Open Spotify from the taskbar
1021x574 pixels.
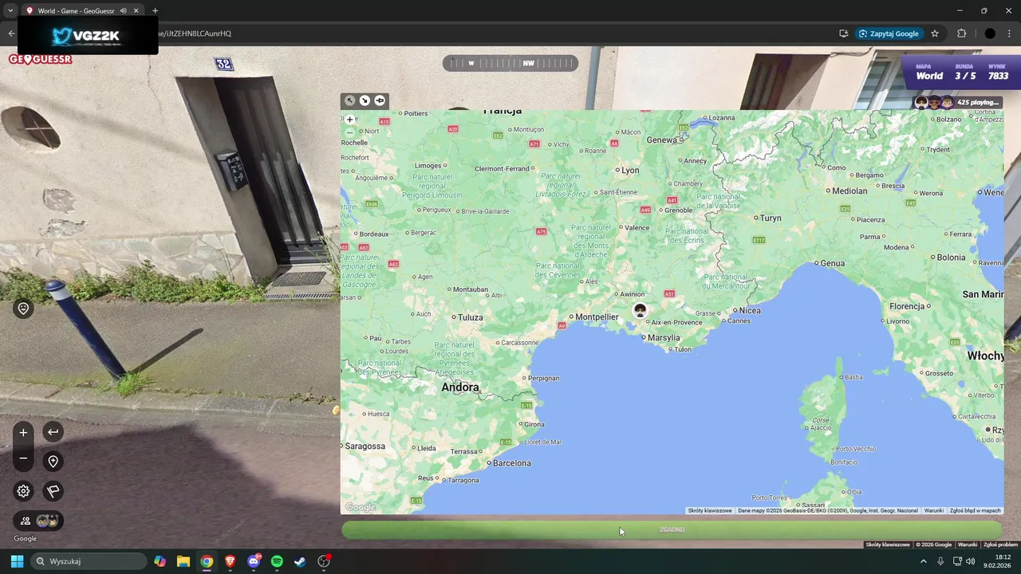point(277,561)
